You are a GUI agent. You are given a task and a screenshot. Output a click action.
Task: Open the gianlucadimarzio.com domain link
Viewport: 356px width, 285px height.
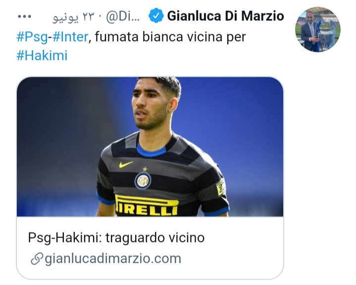[x=113, y=258]
